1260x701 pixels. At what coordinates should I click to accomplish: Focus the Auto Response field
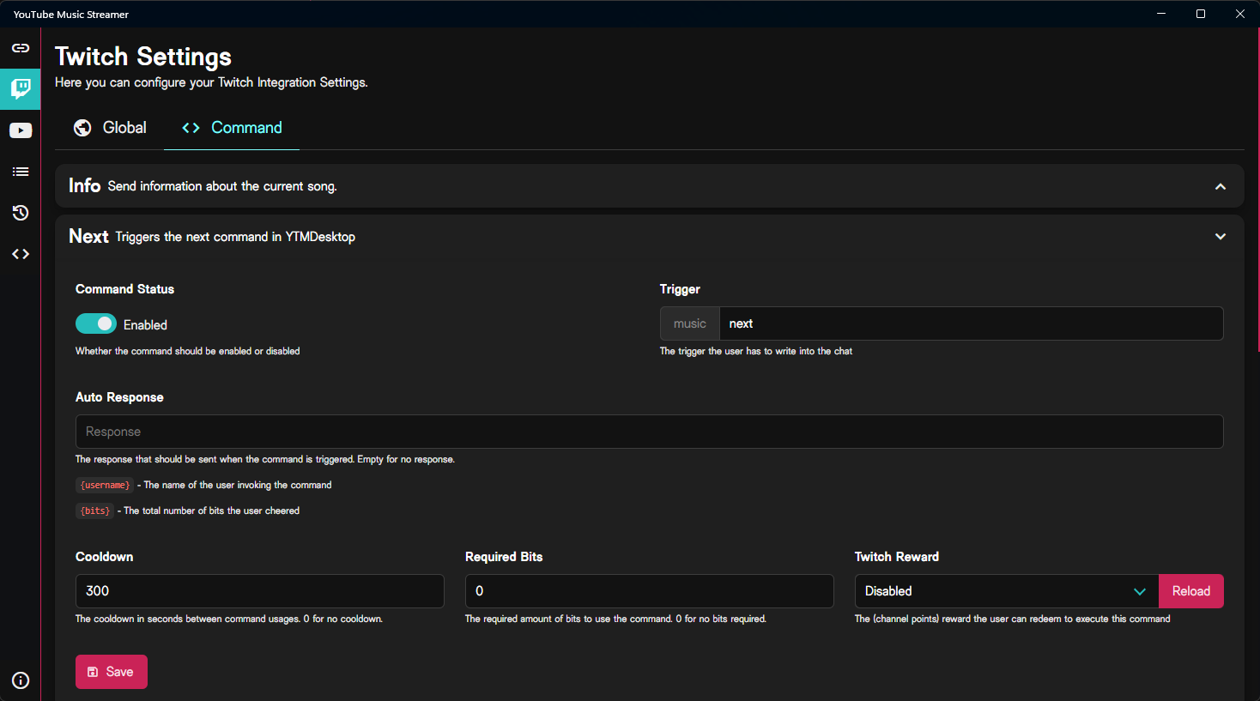[650, 432]
